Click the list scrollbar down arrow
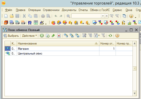141x99 pixels. (135, 93)
